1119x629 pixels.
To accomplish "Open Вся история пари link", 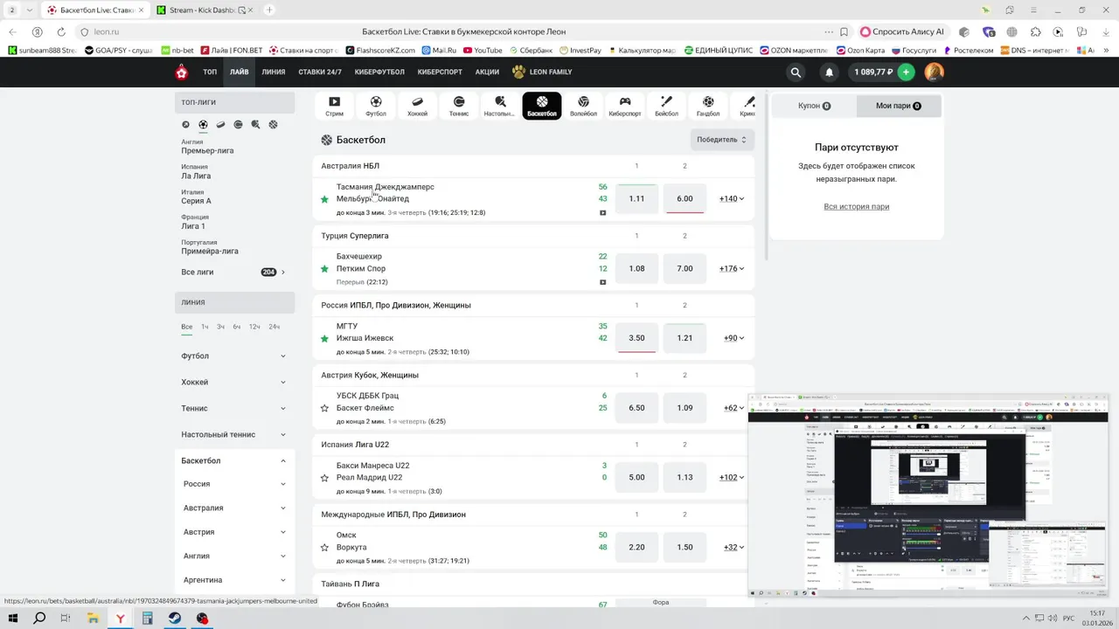I will pos(857,207).
